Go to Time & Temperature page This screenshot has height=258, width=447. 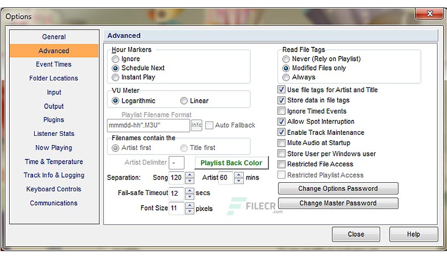pos(54,162)
